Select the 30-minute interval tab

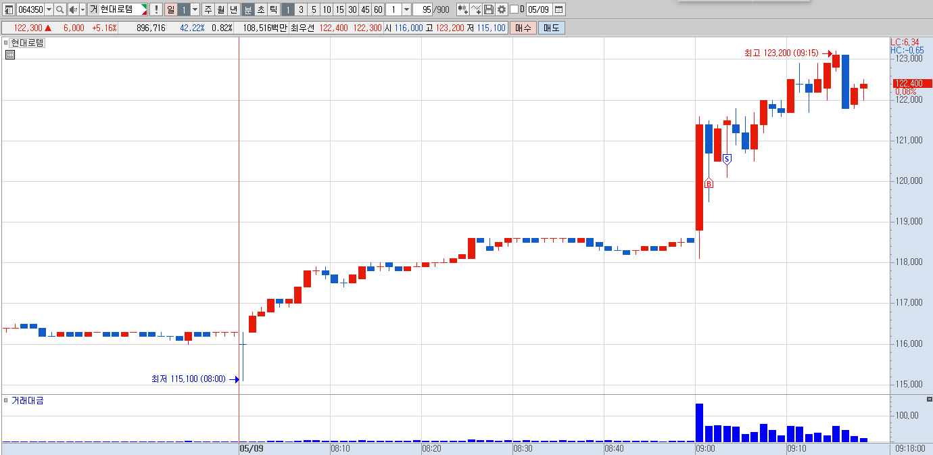pyautogui.click(x=352, y=9)
